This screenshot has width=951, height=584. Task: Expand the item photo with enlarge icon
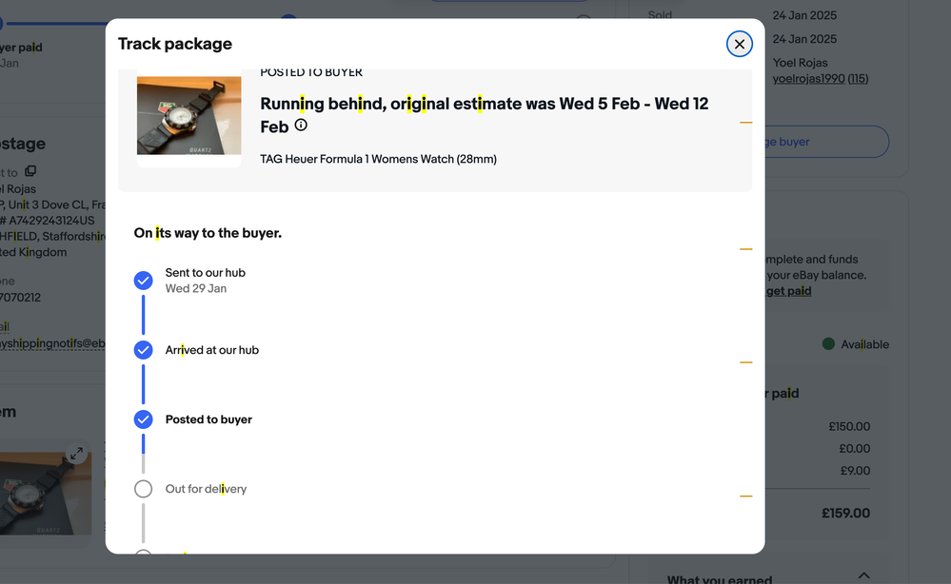point(76,454)
